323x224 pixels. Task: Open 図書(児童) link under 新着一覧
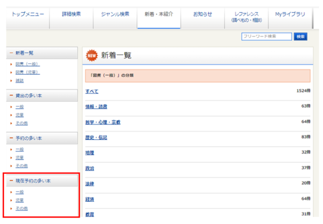(x=27, y=72)
